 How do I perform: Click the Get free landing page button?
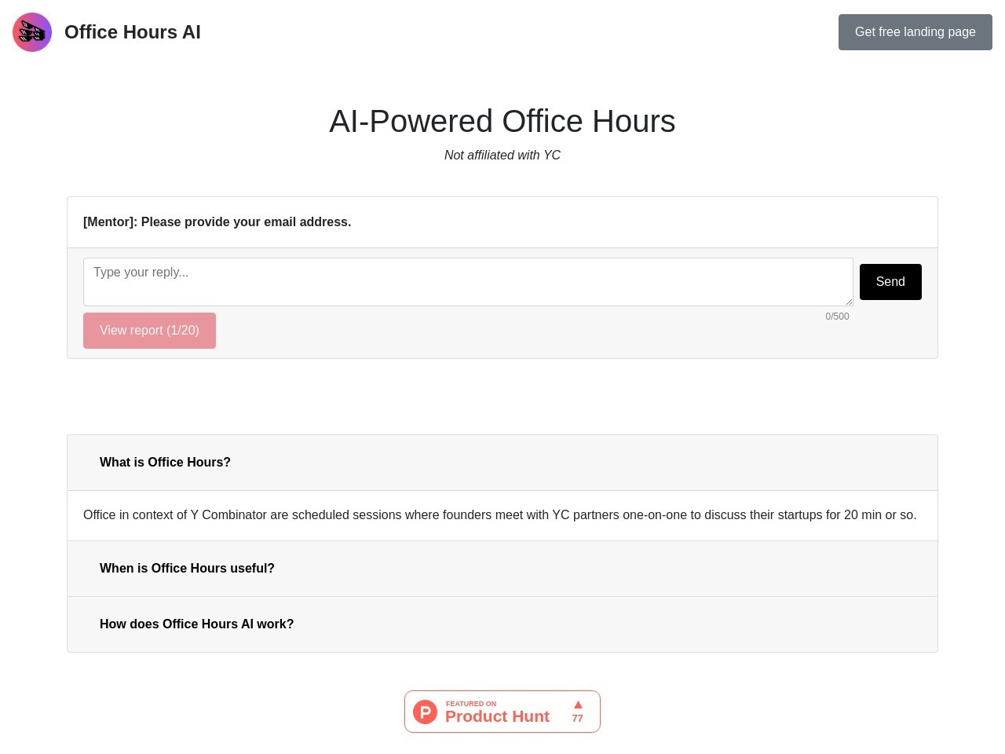915,32
